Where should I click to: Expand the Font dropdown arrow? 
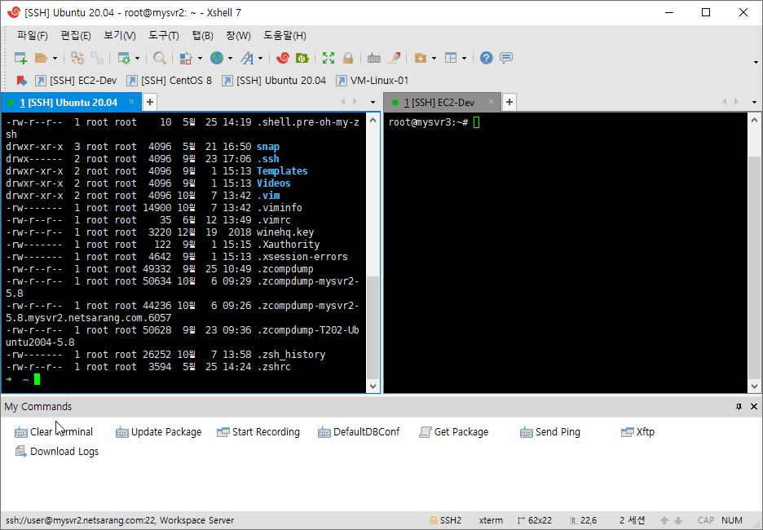(x=260, y=59)
